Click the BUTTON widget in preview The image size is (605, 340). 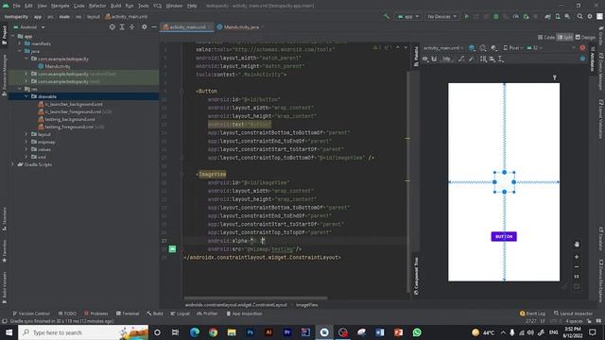click(x=504, y=236)
